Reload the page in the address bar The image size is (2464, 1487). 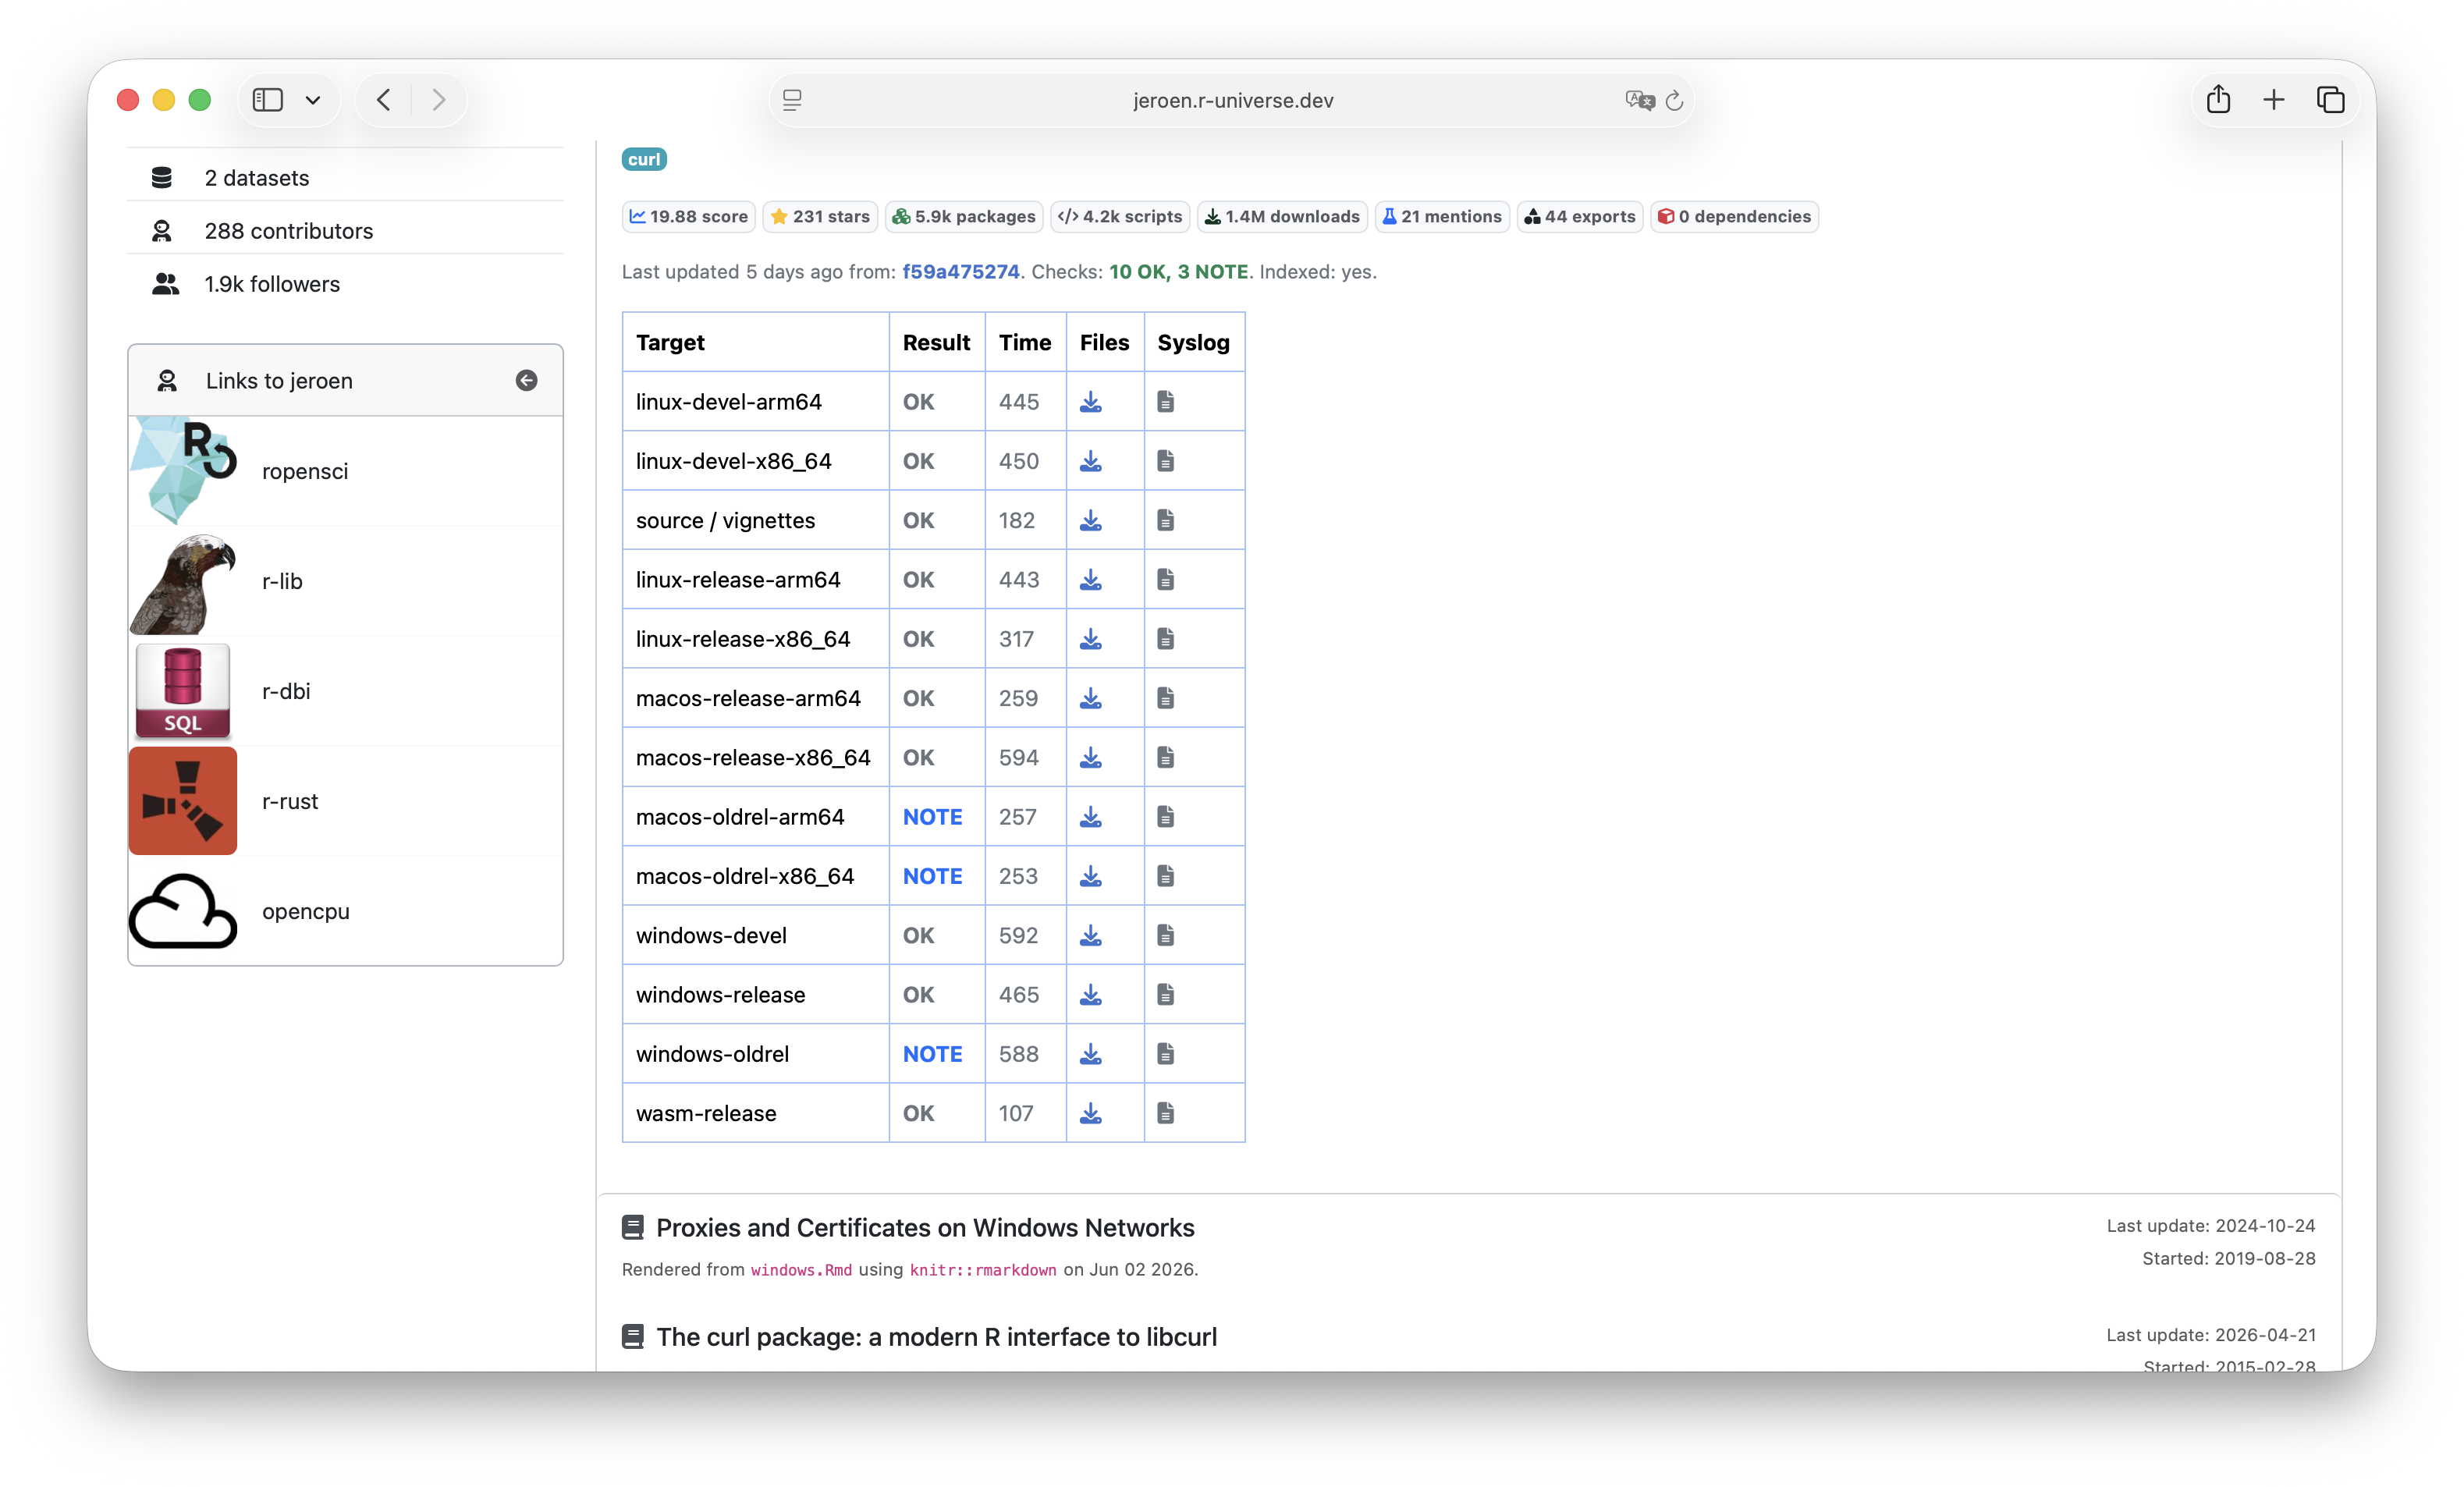1674,100
